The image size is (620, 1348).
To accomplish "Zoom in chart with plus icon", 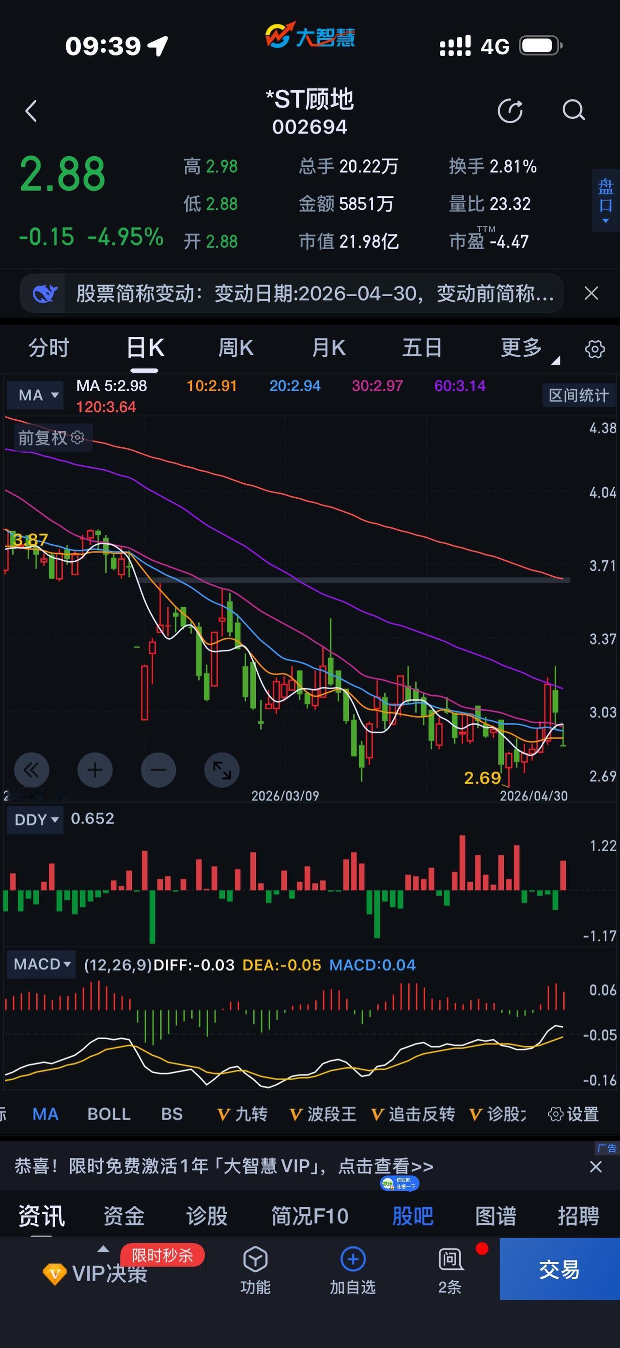I will point(95,770).
